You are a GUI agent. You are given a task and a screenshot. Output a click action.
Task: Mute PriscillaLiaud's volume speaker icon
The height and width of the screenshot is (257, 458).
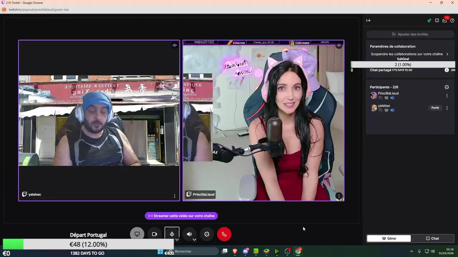coord(392,98)
